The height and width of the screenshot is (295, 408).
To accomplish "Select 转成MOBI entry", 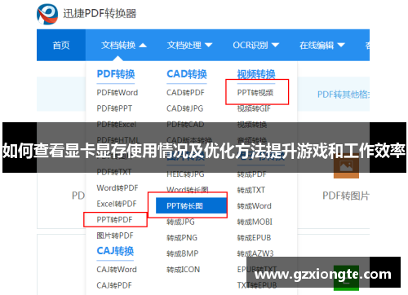I will pyautogui.click(x=255, y=222).
